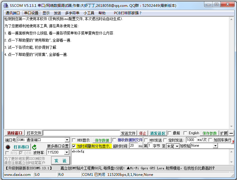Viewport: 237px width, 180px height.
Task: Open the 115200 baud rate dropdown
Action: point(67,152)
